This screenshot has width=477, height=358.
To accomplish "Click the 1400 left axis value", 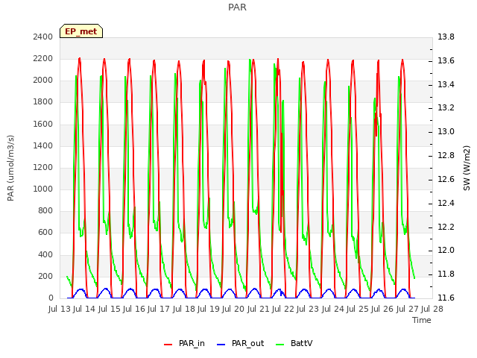I will pos(43,146).
